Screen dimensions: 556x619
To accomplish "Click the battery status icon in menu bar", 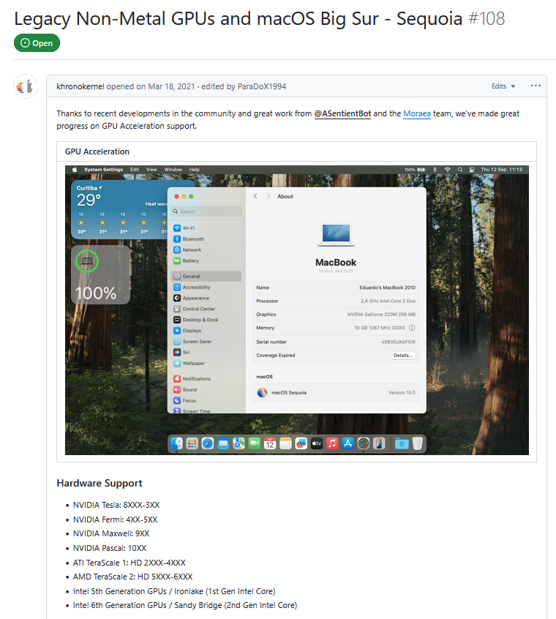I will point(421,170).
